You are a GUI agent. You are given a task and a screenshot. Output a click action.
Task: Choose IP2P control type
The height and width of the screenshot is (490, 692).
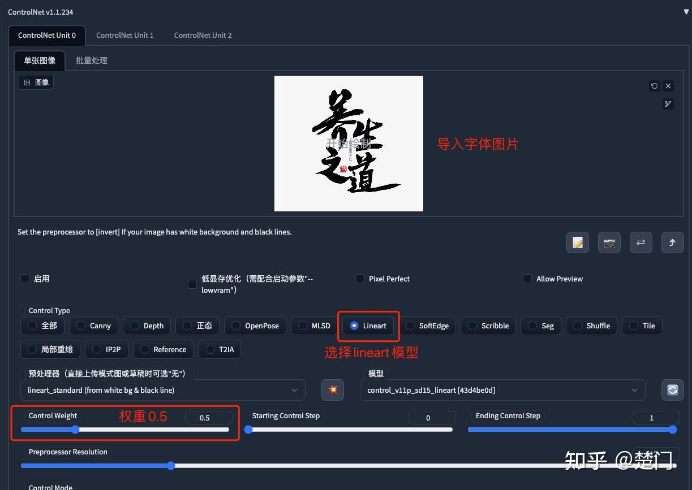click(x=106, y=349)
